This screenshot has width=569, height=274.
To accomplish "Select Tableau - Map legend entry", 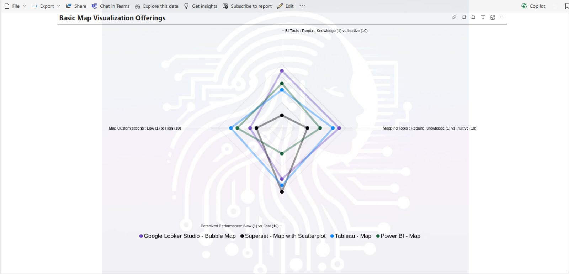I will click(351, 236).
